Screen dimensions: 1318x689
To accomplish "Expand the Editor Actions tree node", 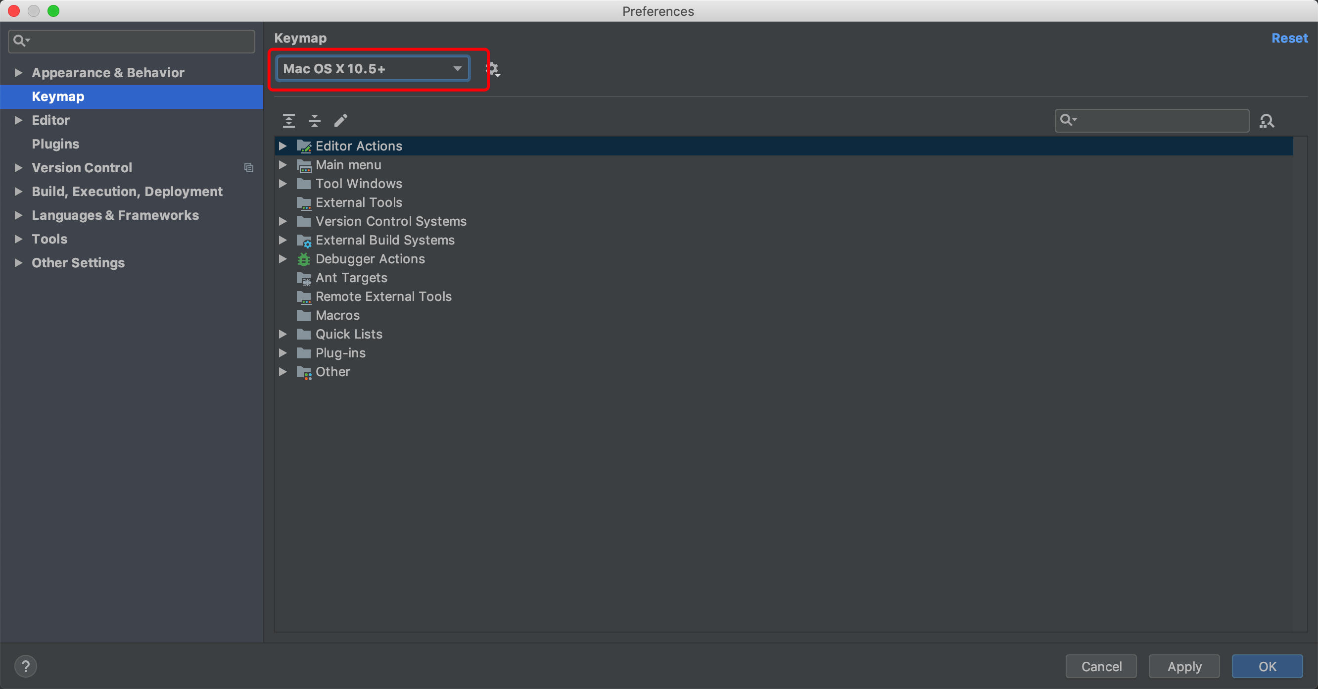I will (x=283, y=147).
